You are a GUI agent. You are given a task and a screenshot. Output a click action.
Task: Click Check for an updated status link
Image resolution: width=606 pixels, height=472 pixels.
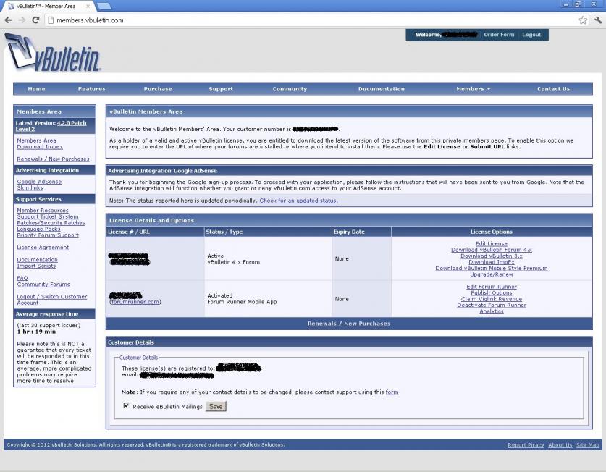[x=298, y=201]
